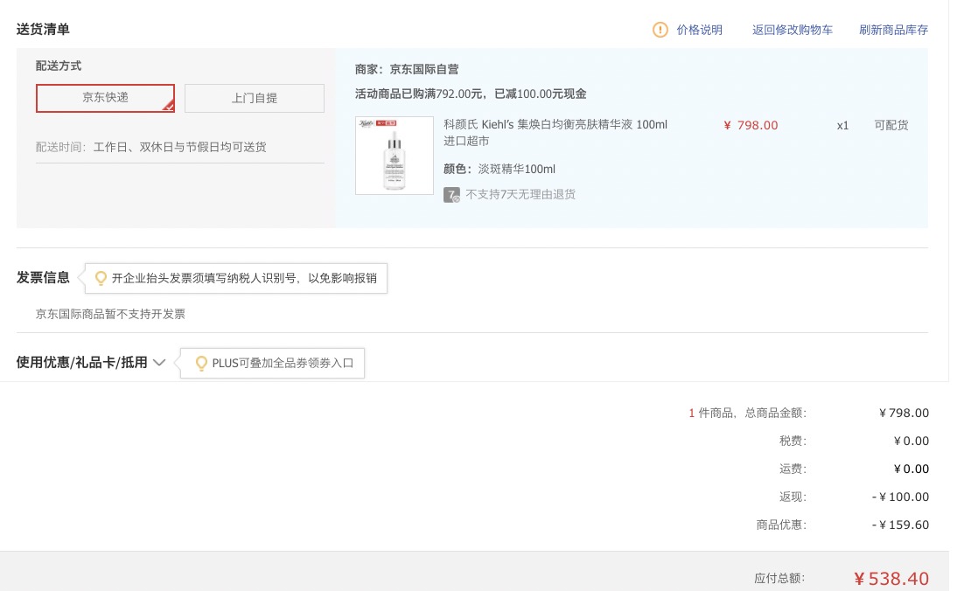The height and width of the screenshot is (591, 957).
Task: Click the total payable ¥538.40
Action: click(x=891, y=578)
